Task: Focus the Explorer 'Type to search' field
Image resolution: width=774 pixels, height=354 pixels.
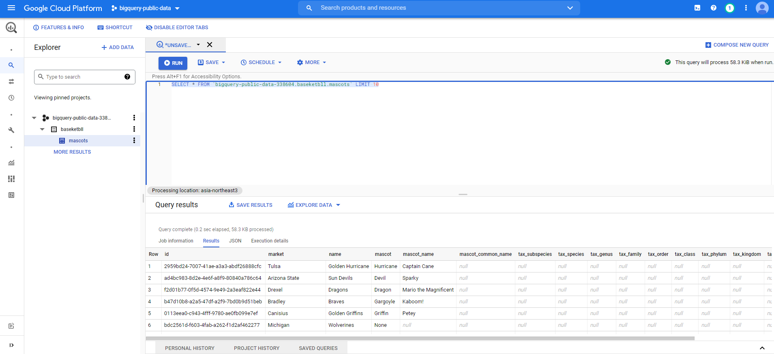Action: tap(85, 77)
